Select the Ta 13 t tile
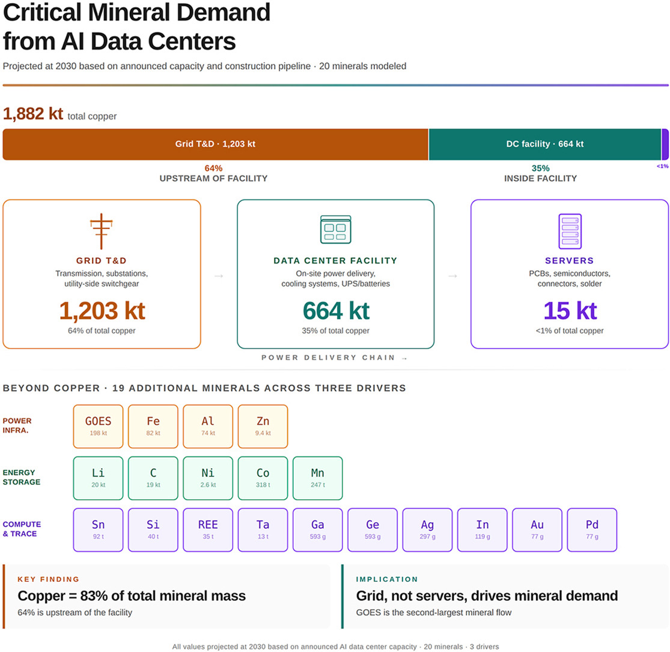Screen dimensions: 670x652 [x=263, y=530]
